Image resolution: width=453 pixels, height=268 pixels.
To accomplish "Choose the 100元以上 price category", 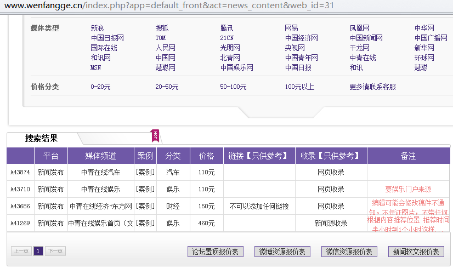I will pyautogui.click(x=299, y=87).
